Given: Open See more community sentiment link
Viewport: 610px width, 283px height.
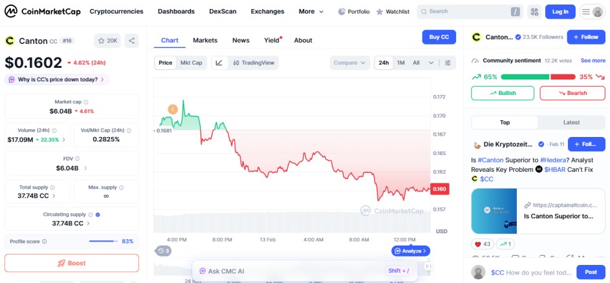Looking at the screenshot, I should tap(593, 61).
